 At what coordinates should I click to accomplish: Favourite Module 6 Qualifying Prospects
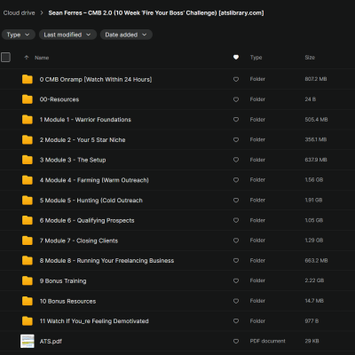[x=236, y=220]
